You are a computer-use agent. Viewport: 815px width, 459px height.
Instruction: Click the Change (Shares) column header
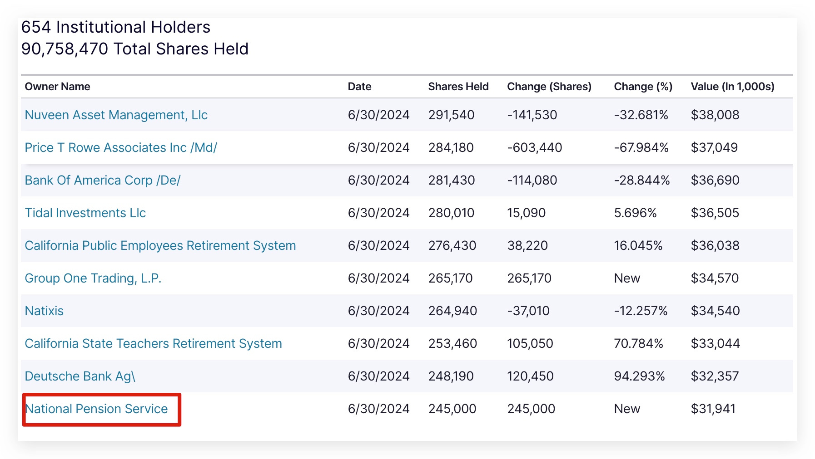[549, 87]
